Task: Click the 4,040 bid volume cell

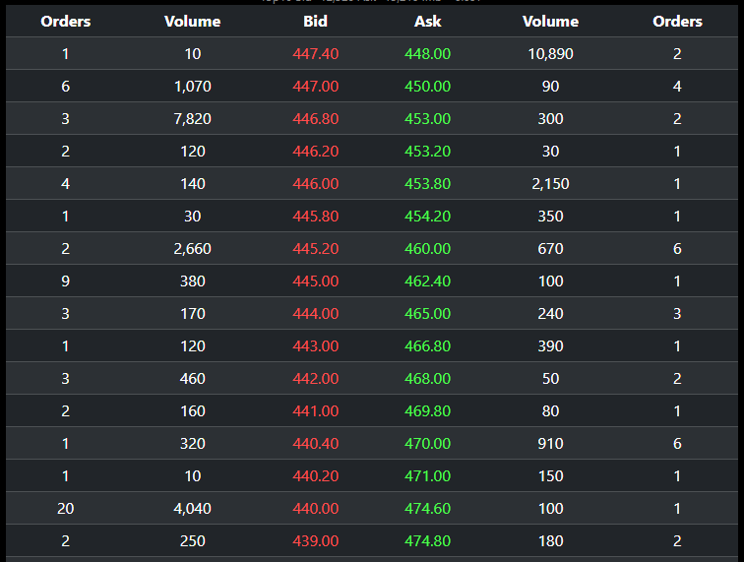Action: click(x=193, y=508)
